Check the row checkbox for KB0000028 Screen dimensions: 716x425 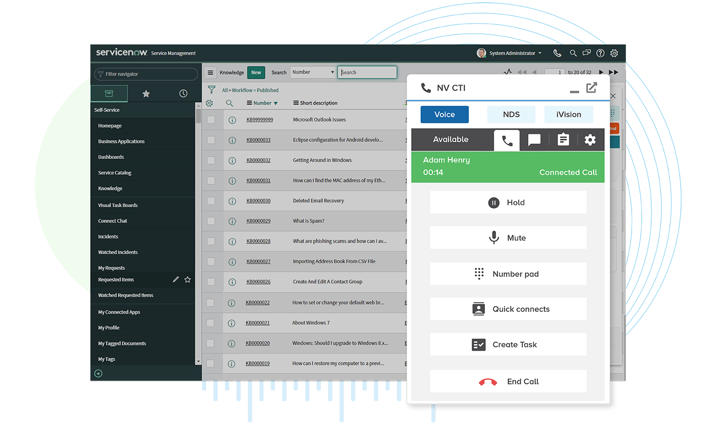[211, 241]
